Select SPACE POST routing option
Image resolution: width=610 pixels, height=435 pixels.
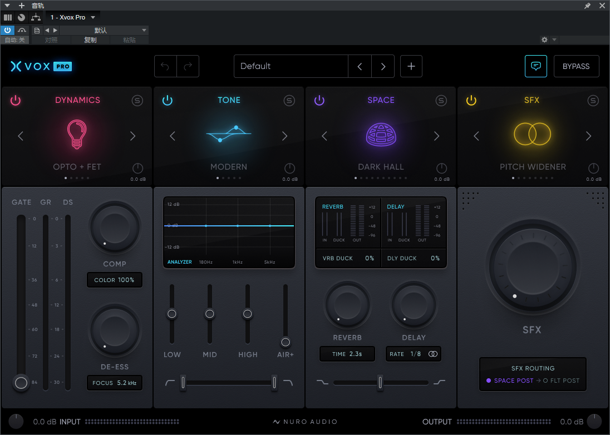point(510,380)
